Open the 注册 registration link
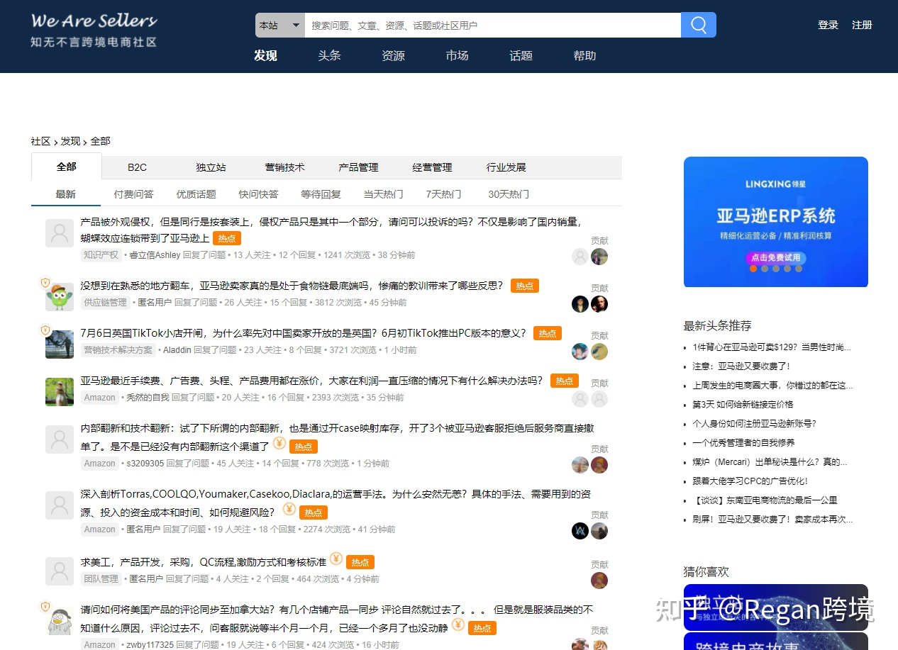 click(x=862, y=25)
